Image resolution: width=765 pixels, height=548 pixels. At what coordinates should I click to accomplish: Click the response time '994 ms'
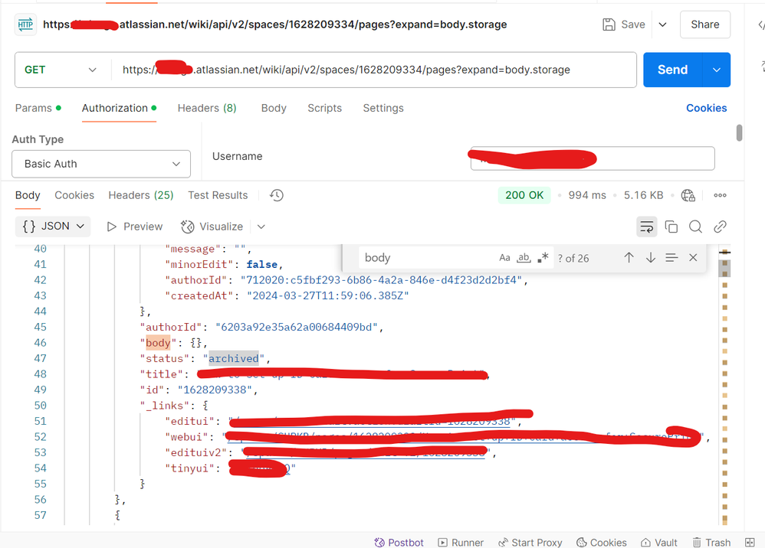coord(587,195)
